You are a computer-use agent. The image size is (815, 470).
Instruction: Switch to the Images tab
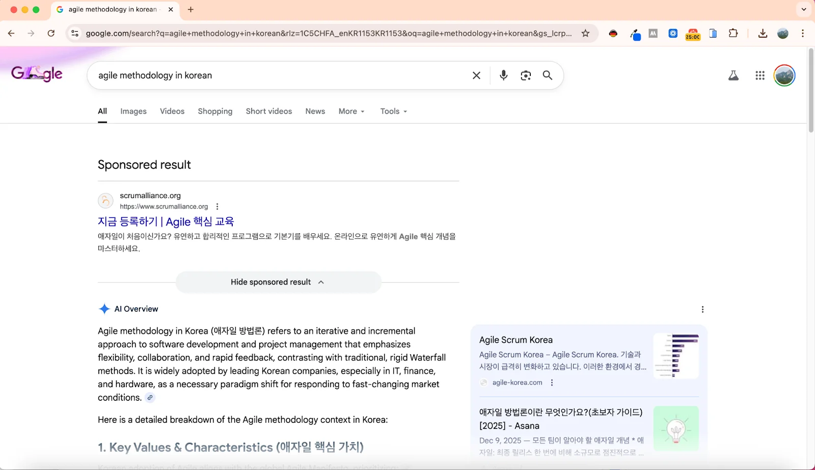tap(133, 111)
